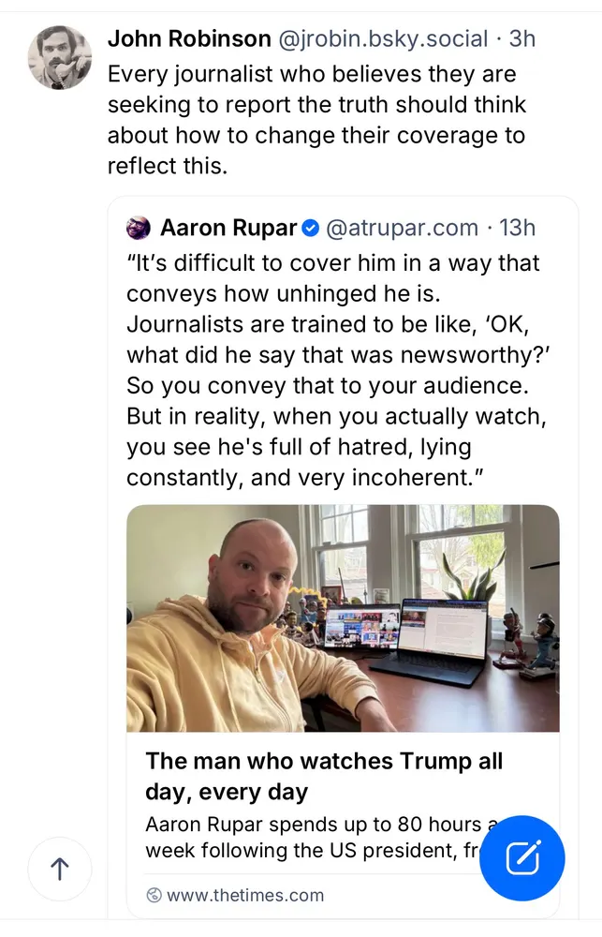Open the John Robinson display name
The height and width of the screenshot is (937, 602).
click(x=187, y=38)
